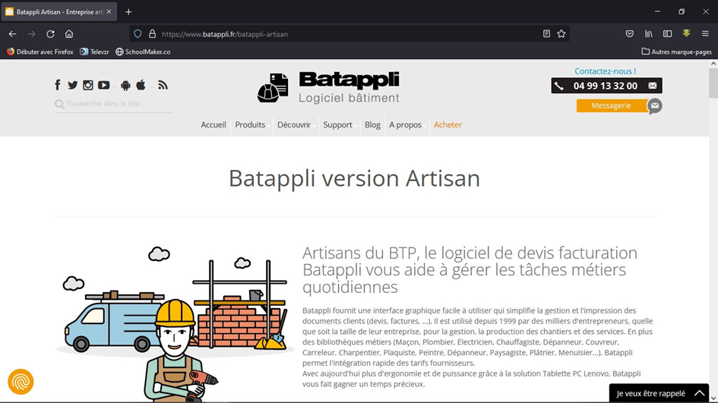Open Batappli's Twitter icon
Screen dimensions: 718x403
tap(72, 85)
